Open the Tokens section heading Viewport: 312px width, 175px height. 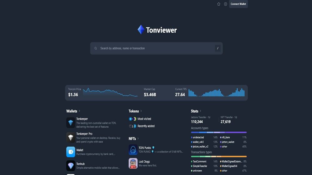[134, 111]
